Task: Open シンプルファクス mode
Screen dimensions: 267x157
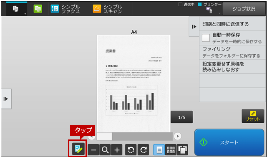Action: pos(65,9)
